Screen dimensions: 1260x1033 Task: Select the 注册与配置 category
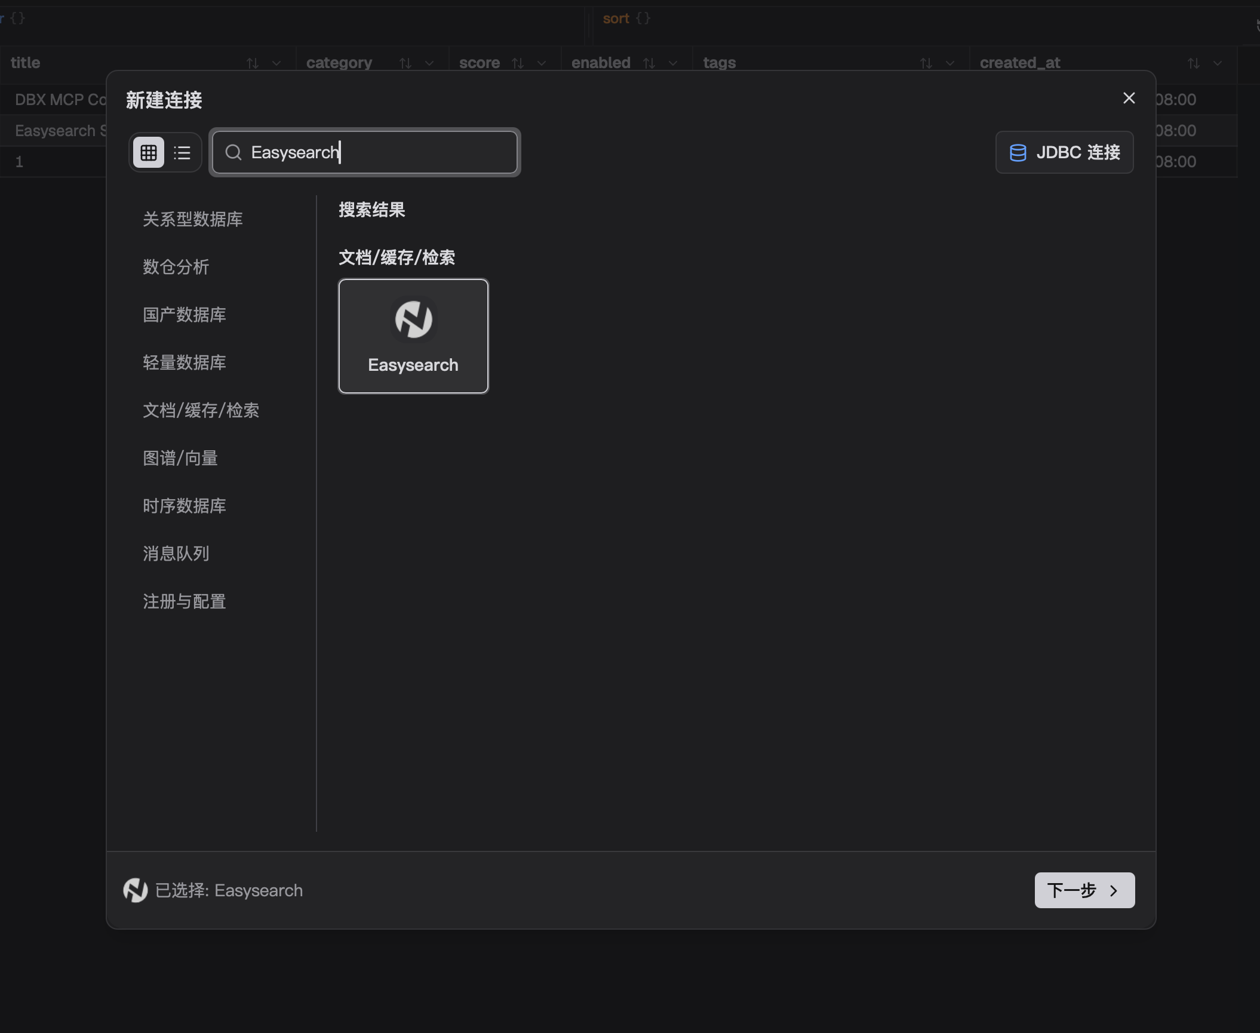click(185, 601)
